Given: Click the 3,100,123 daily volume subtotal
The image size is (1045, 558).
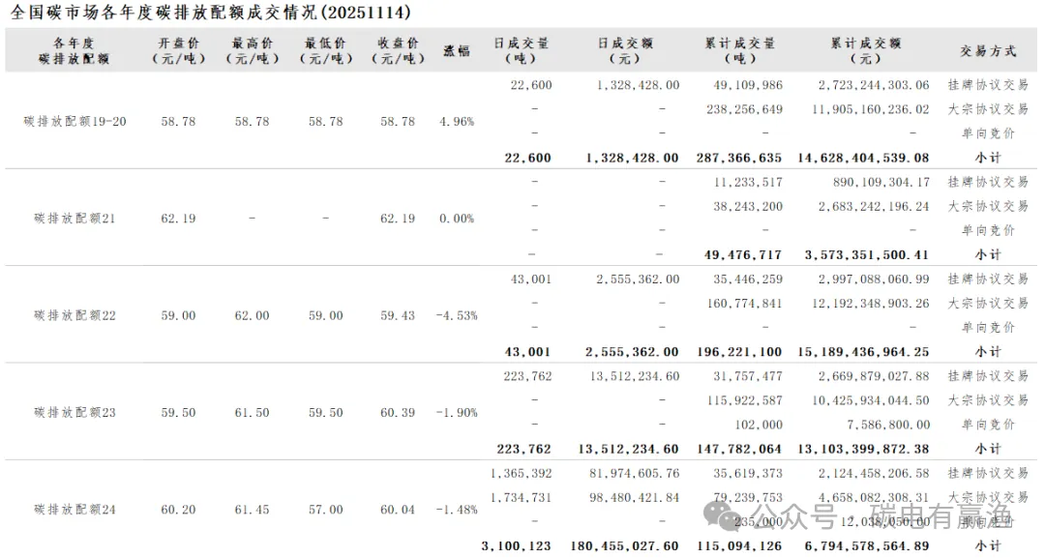Looking at the screenshot, I should click(517, 545).
